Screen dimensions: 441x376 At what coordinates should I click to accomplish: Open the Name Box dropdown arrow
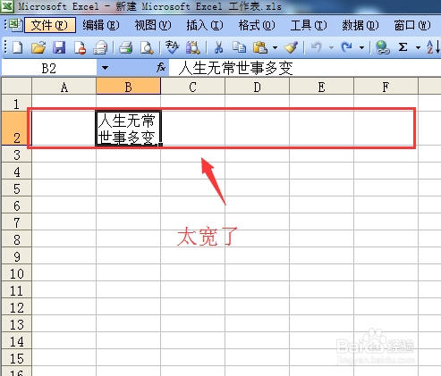(105, 68)
